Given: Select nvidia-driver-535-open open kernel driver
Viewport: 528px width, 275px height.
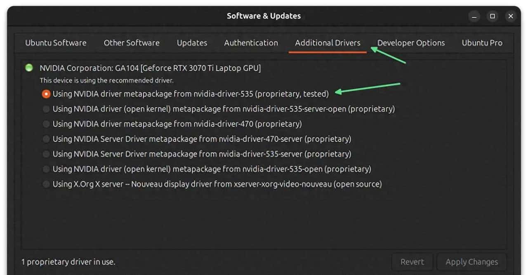Looking at the screenshot, I should (46, 169).
